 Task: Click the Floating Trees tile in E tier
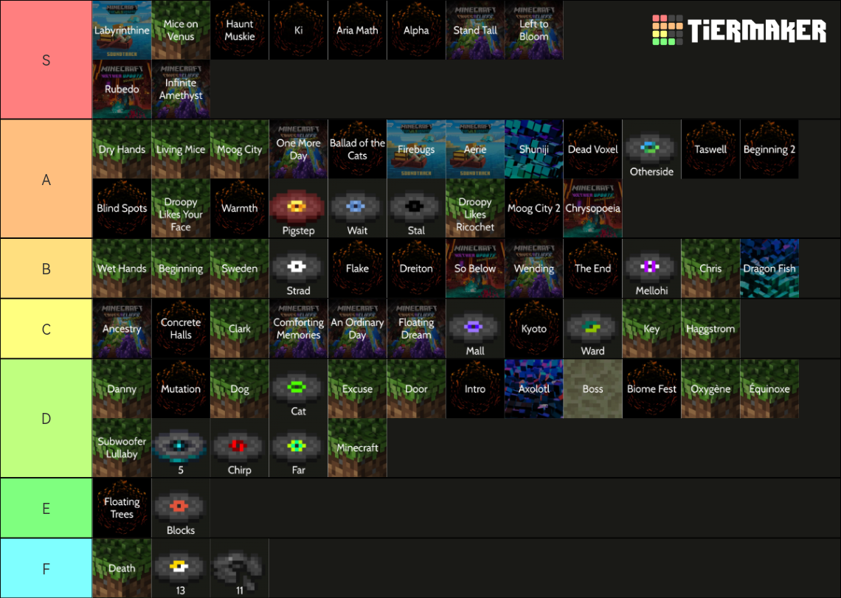pos(121,507)
